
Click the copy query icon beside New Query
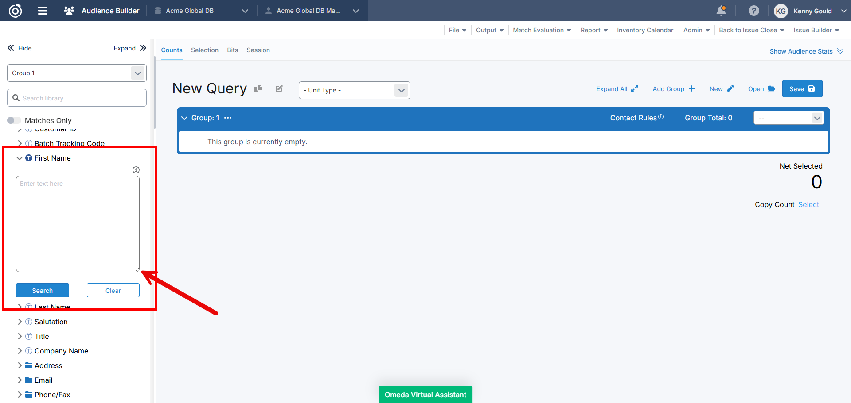pos(258,88)
